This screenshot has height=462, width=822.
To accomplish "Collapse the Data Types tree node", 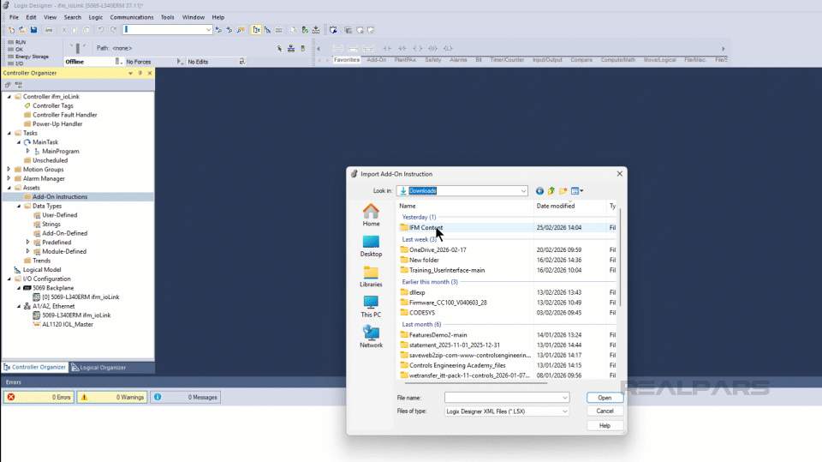I will (x=18, y=207).
